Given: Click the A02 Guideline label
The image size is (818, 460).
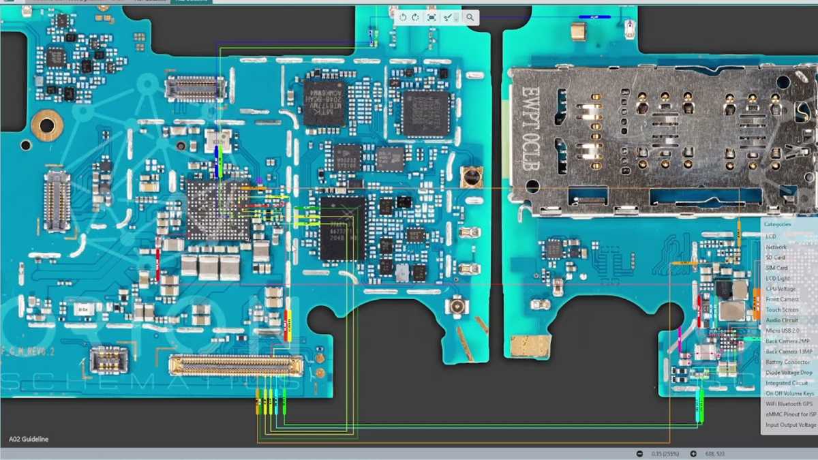Looking at the screenshot, I should tap(29, 440).
